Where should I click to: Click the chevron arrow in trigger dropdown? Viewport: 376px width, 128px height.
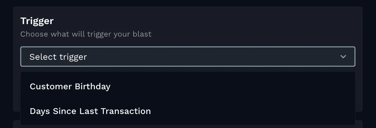coord(343,57)
